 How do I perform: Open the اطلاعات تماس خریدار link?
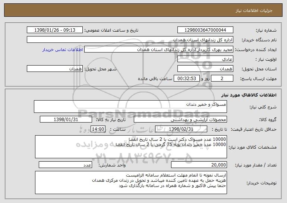coord(63,50)
